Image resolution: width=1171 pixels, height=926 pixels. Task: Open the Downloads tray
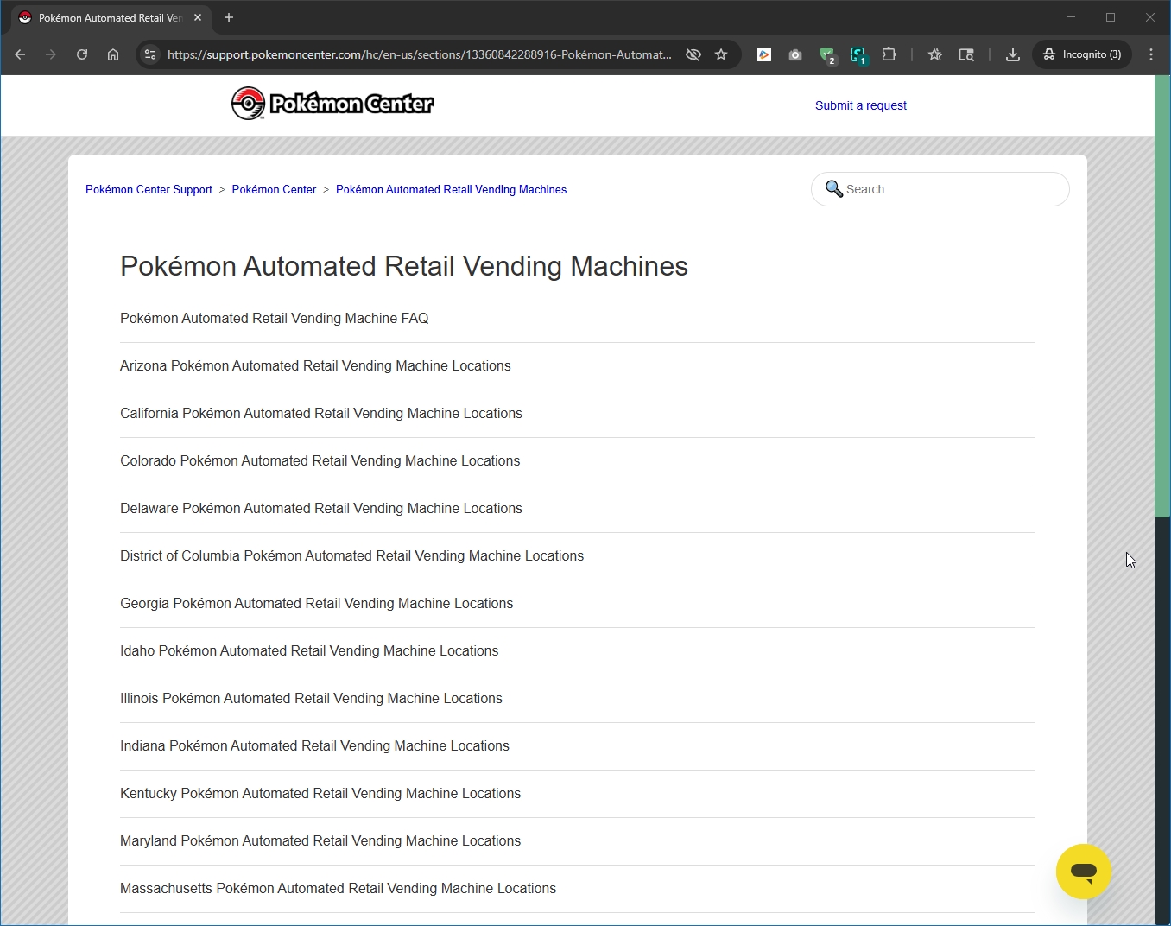pos(1013,54)
